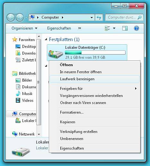Click the Computer breadcrumb in address bar

(50, 17)
